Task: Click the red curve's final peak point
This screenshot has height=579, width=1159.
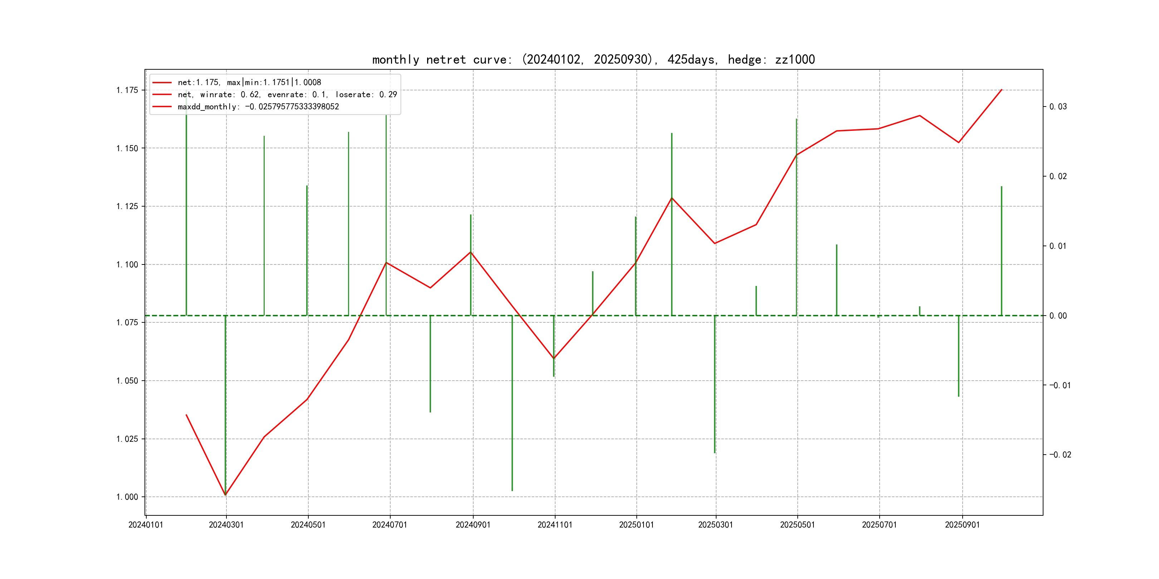Action: click(1002, 90)
